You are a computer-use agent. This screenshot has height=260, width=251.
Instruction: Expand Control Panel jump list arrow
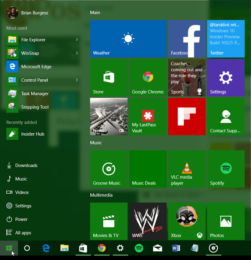tap(77, 80)
